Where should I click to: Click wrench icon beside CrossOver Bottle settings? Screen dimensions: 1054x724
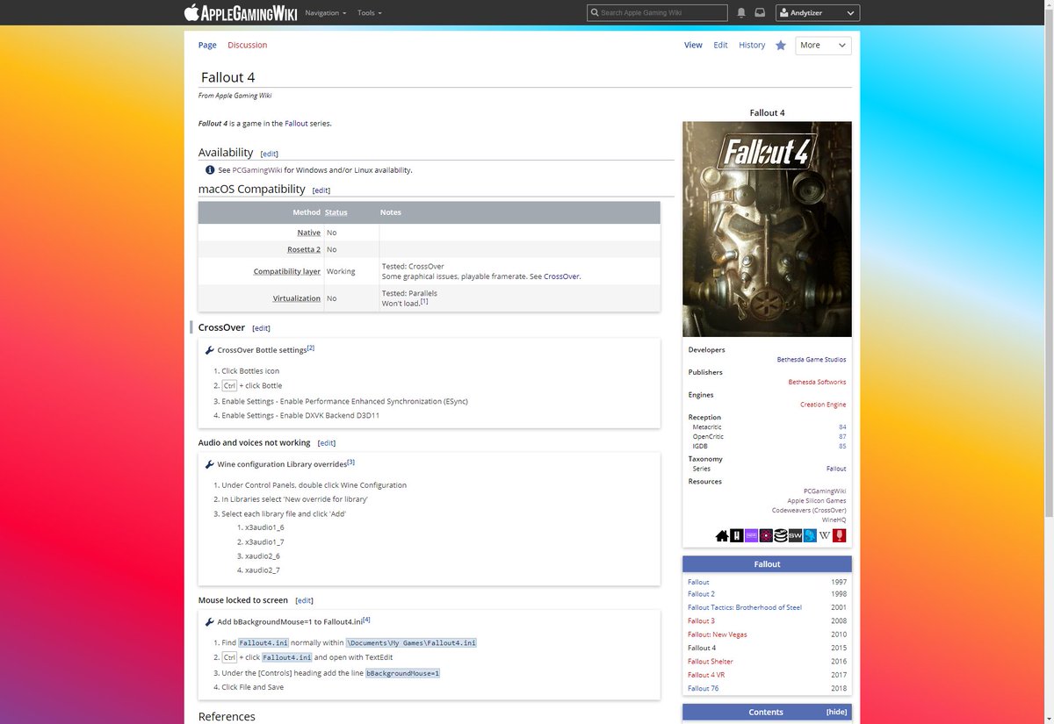(x=209, y=350)
